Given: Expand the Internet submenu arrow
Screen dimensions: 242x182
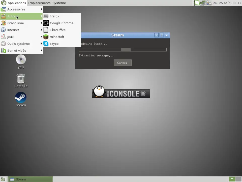Looking at the screenshot, I should coord(41,30).
